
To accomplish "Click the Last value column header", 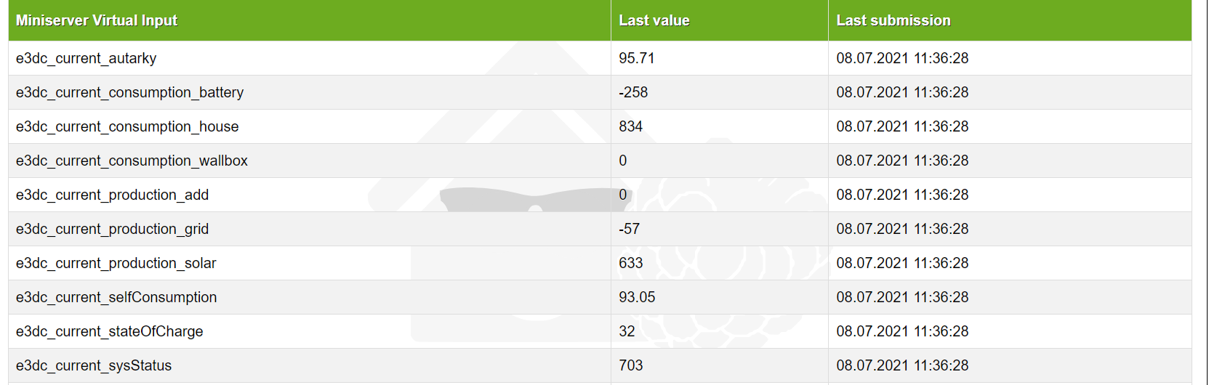I will click(654, 20).
